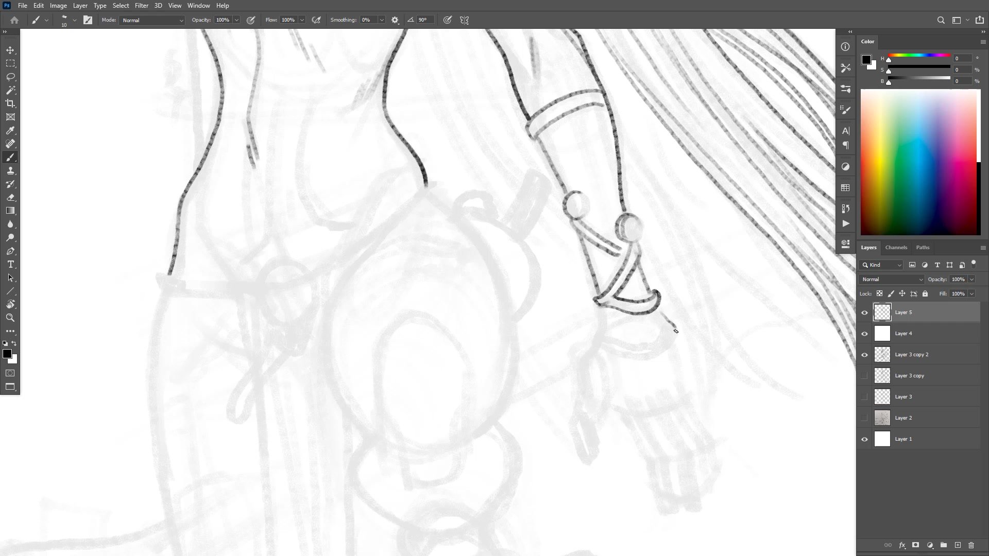Select the Eyedropper tool
Screen dimensions: 989x556
coord(10,130)
